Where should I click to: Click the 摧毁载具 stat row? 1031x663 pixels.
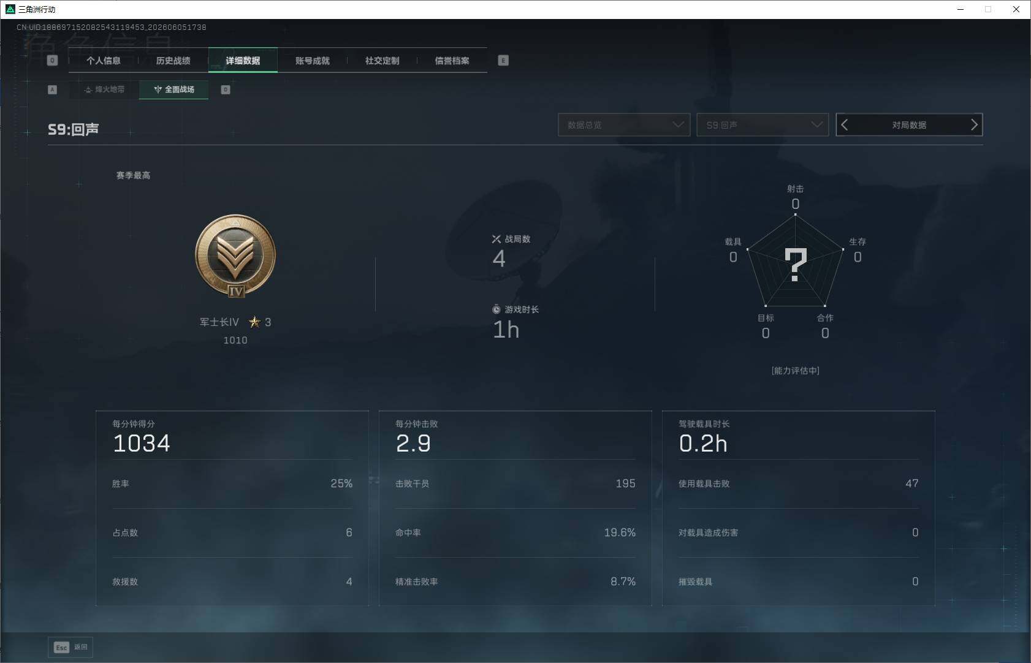pos(799,582)
